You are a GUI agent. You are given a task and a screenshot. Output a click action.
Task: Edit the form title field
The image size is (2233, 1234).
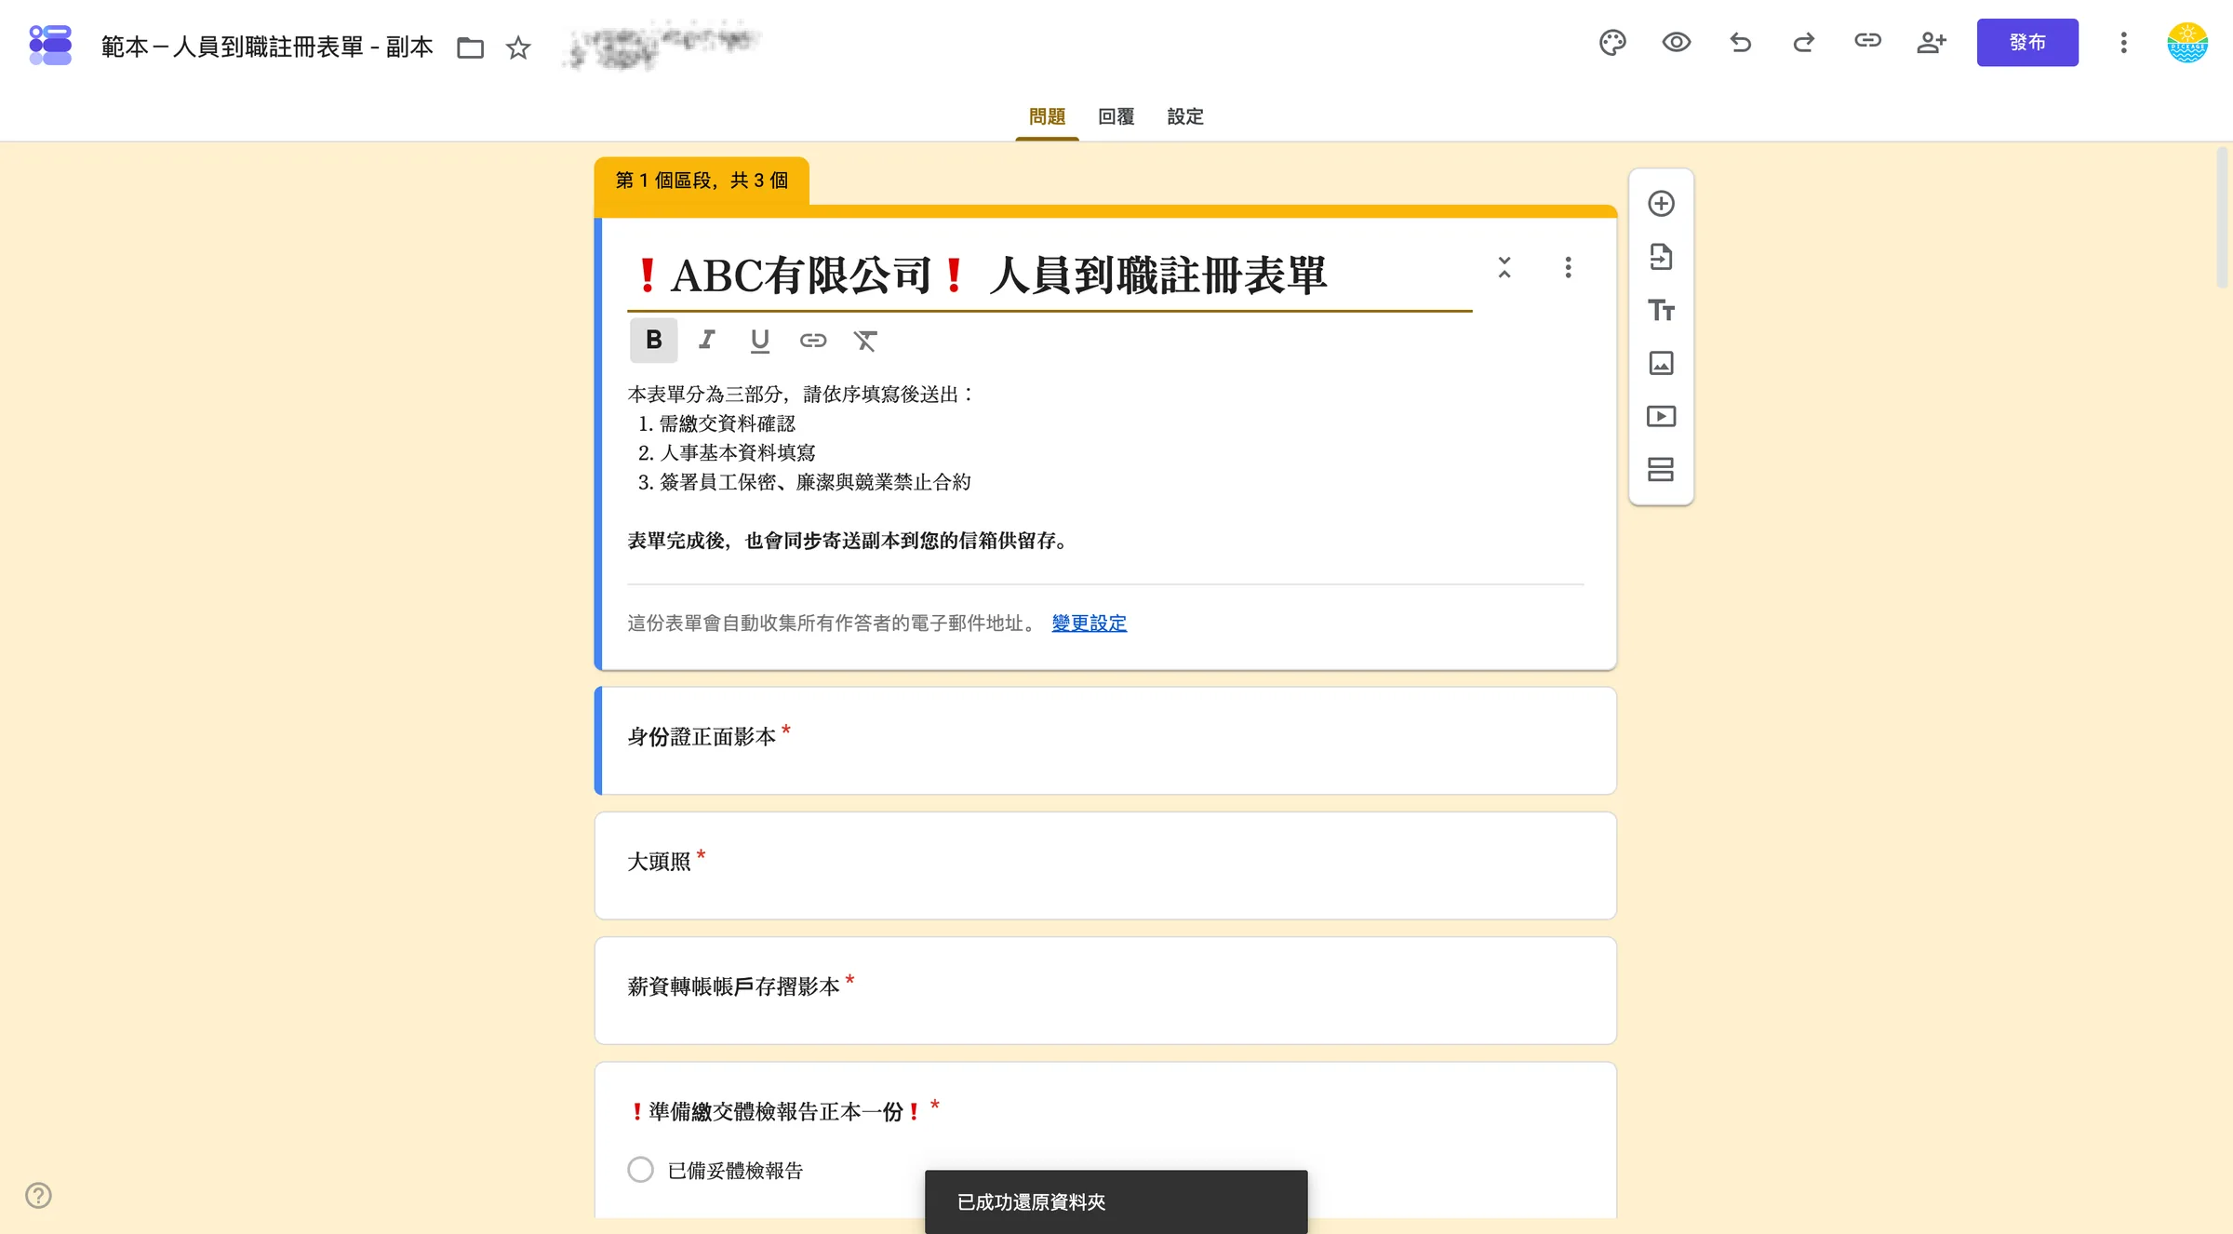pyautogui.click(x=1050, y=276)
